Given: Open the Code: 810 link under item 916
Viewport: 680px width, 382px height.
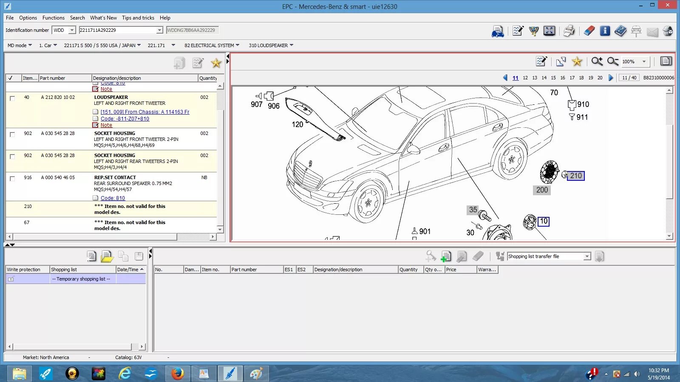Looking at the screenshot, I should pyautogui.click(x=113, y=198).
